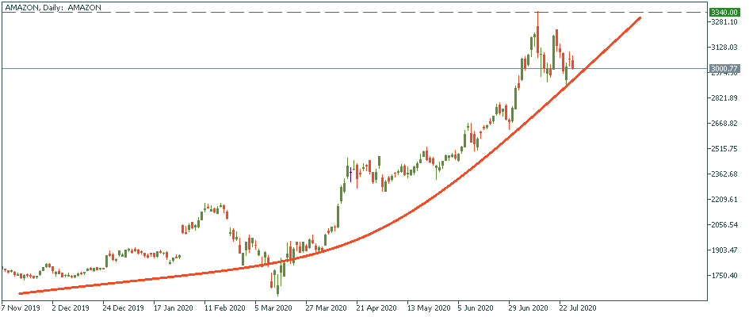Click the 21 Apr 2020 date label
749x317 pixels.
point(376,307)
